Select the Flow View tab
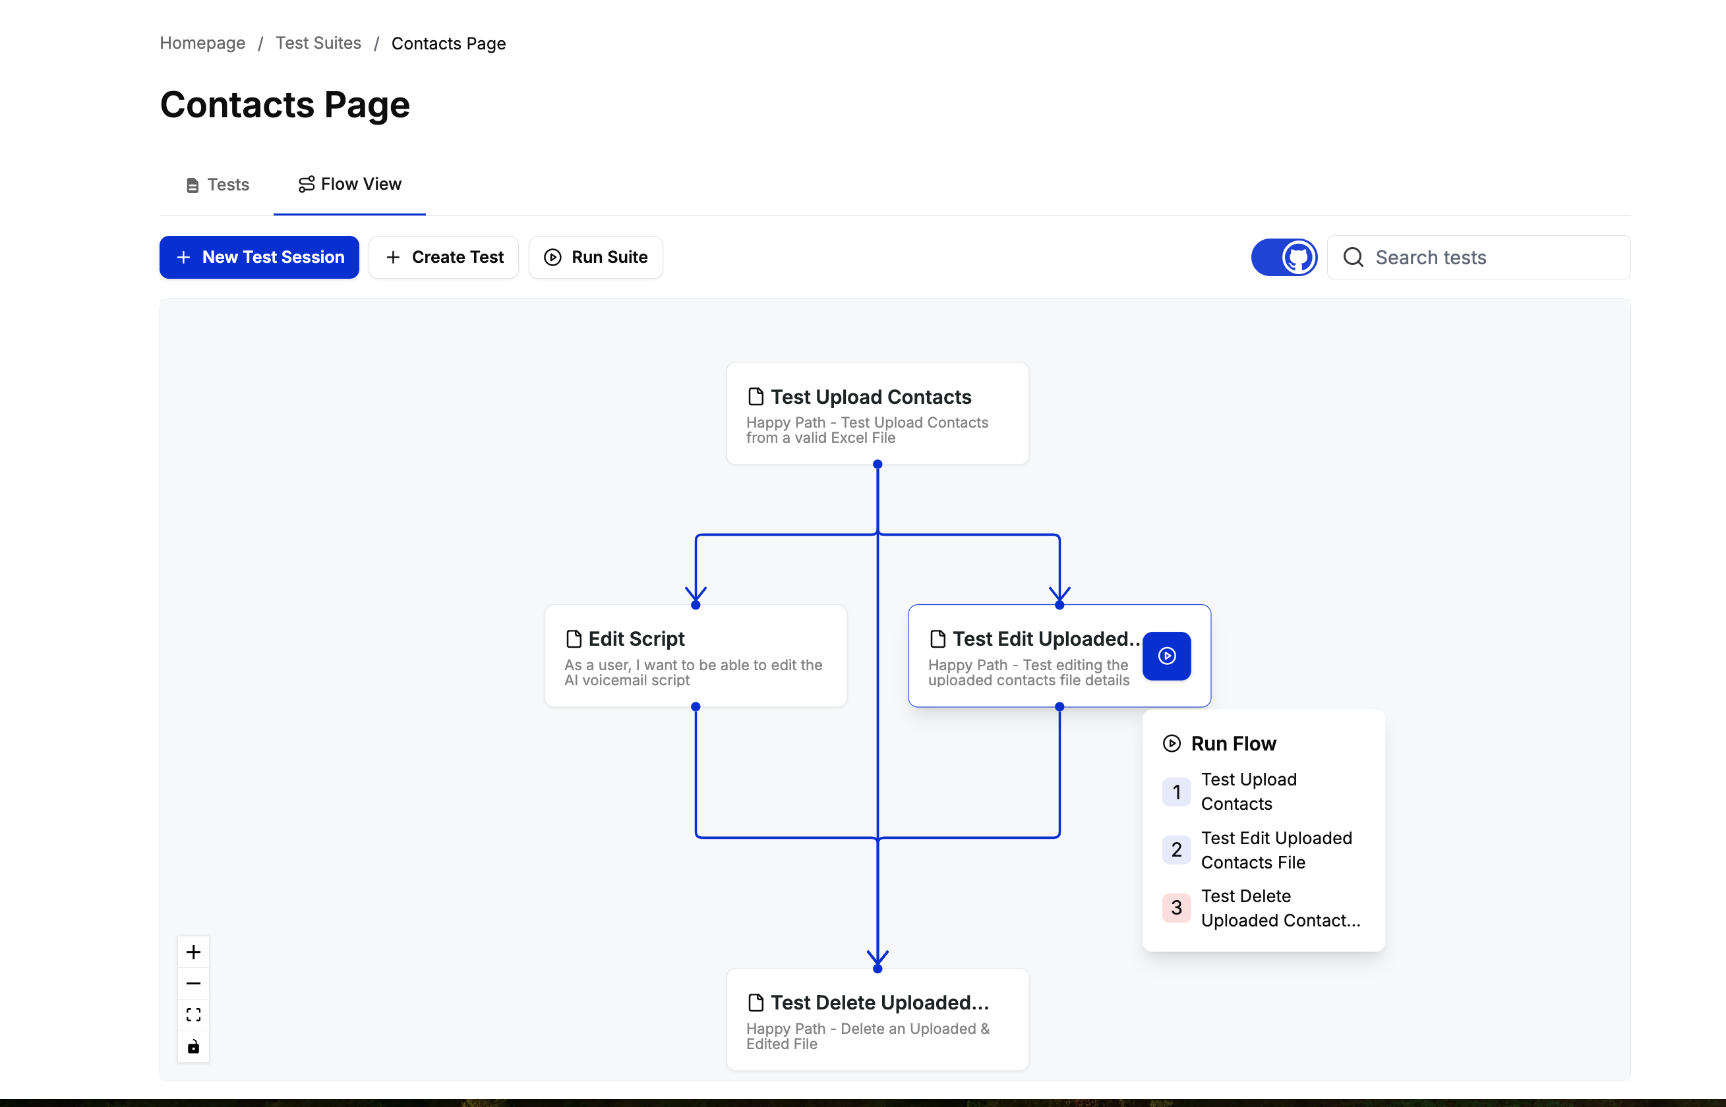1726x1107 pixels. pyautogui.click(x=349, y=184)
